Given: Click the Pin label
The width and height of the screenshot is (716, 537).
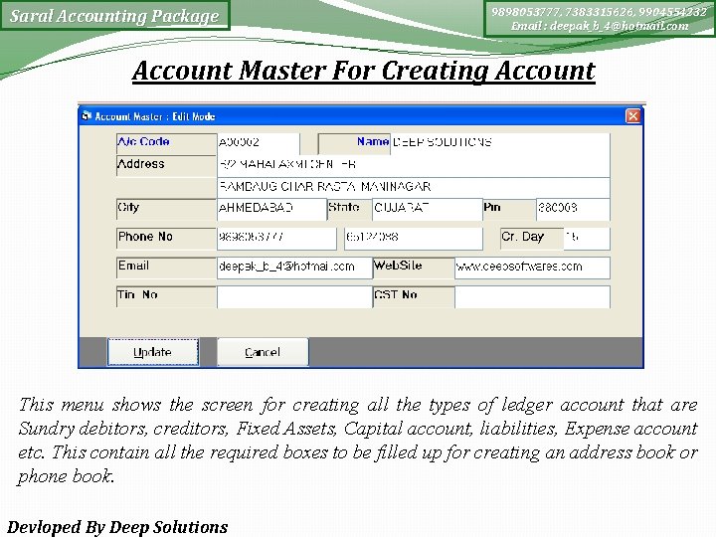Looking at the screenshot, I should [492, 207].
